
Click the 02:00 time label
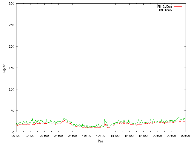point(30,136)
